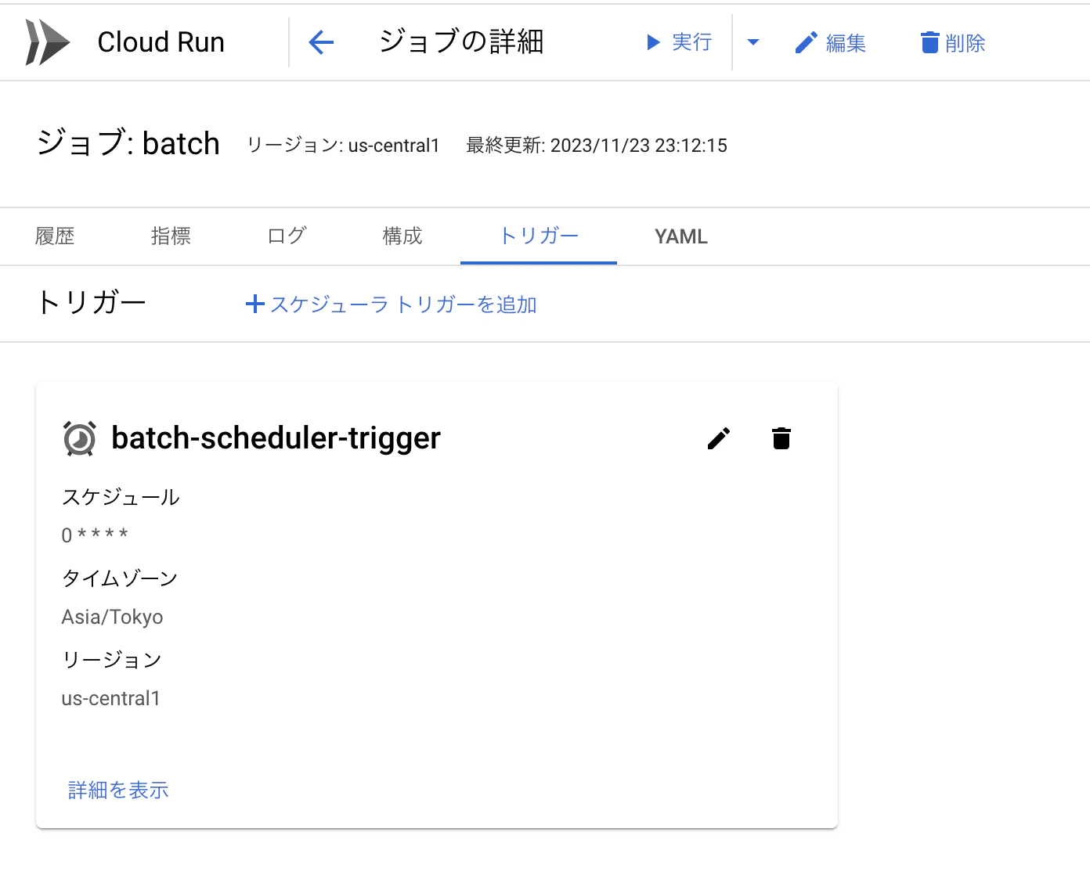The height and width of the screenshot is (886, 1090).
Task: Open the YAML tab
Action: [x=681, y=236]
